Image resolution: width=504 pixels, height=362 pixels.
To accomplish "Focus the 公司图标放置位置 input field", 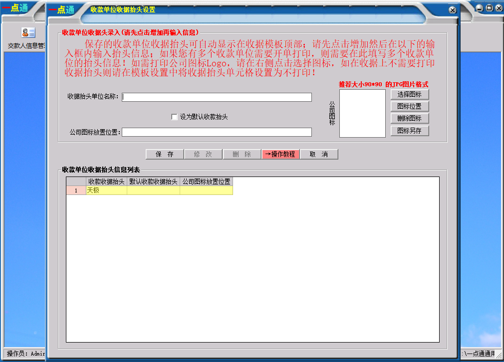I will coord(217,132).
